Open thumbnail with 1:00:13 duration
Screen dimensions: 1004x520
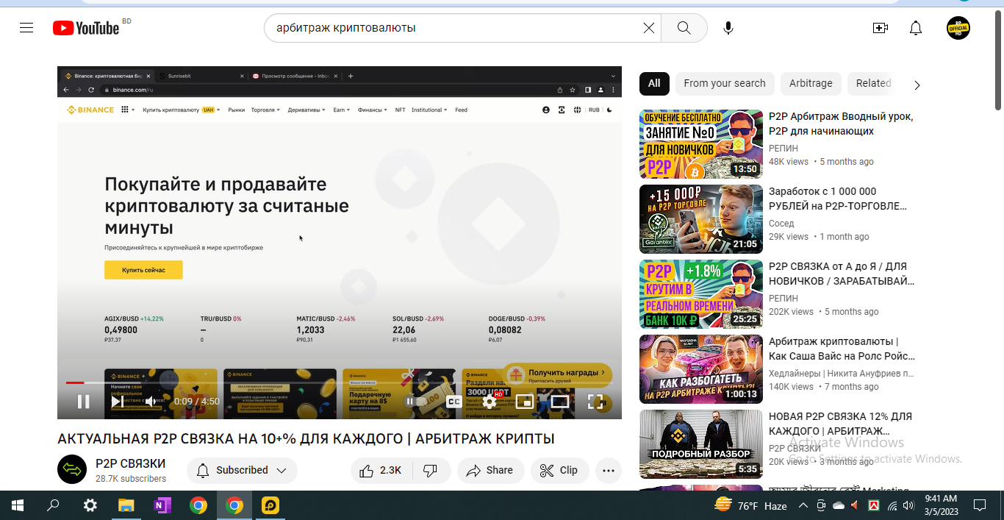701,369
